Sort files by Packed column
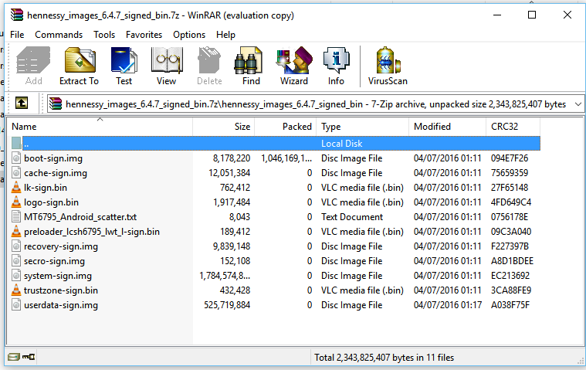 [286, 127]
